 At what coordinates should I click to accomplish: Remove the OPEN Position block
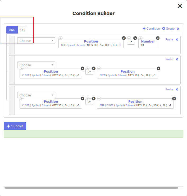point(159,68)
